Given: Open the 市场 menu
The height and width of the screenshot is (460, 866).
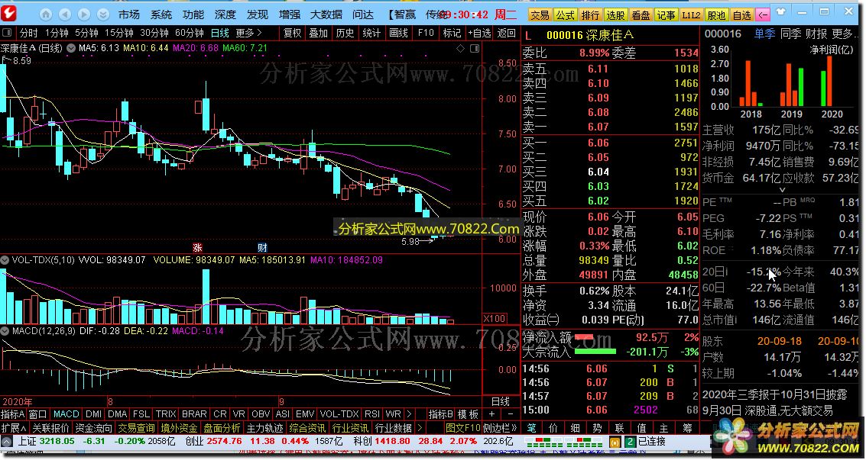Looking at the screenshot, I should [128, 14].
